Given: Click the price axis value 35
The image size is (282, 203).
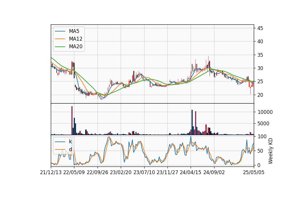Looking at the screenshot, I should click(260, 55).
